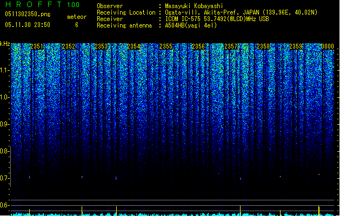Select the antenna text A504HB(yagi 4el)
This screenshot has width=340, height=216.
(191, 25)
